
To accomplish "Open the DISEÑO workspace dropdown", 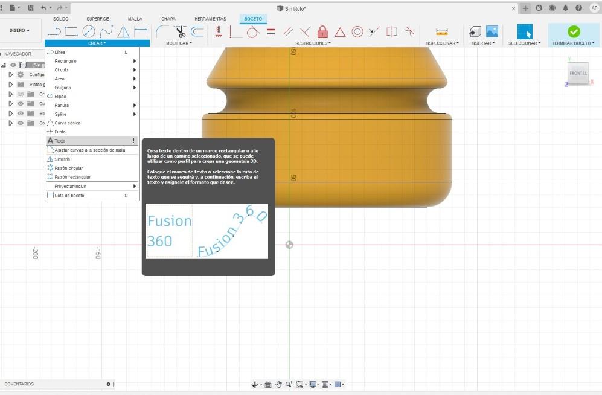I will pyautogui.click(x=19, y=30).
